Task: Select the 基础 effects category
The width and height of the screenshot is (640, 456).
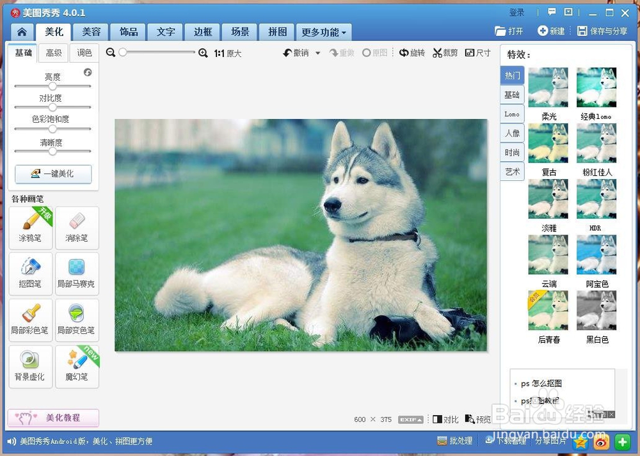Action: tap(512, 95)
